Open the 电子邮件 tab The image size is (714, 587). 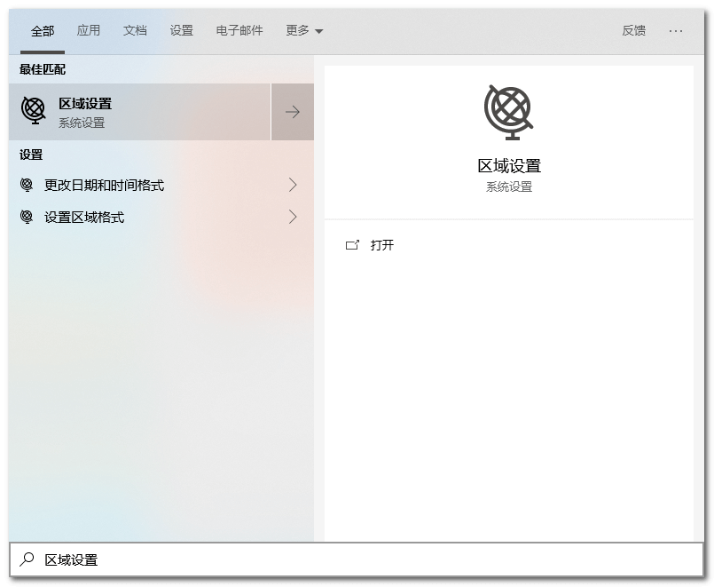(239, 30)
